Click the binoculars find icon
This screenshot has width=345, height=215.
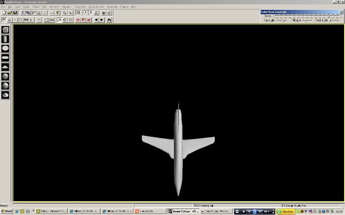(x=109, y=20)
